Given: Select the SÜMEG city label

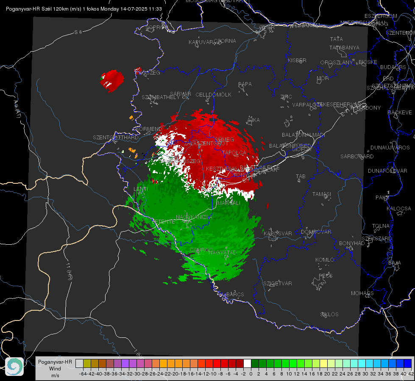Looking at the screenshot, I should pos(224,140).
